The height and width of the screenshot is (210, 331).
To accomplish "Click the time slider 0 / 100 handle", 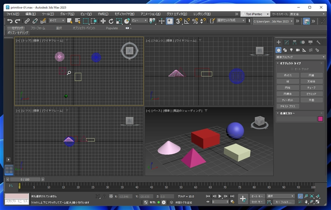I will click(25, 179).
